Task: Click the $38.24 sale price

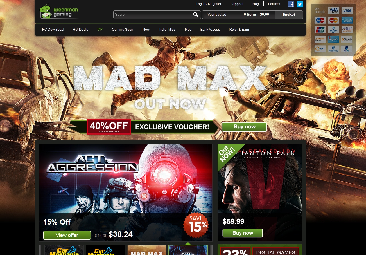Action: click(x=121, y=234)
